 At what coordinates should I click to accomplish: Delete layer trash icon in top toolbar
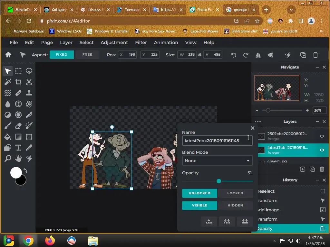[315, 55]
